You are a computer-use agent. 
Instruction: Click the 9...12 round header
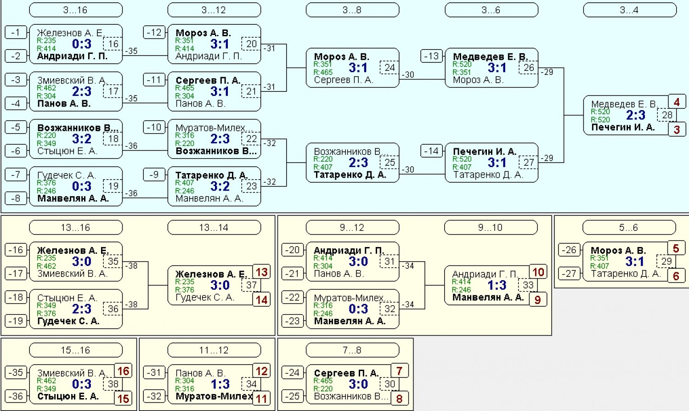(x=352, y=227)
